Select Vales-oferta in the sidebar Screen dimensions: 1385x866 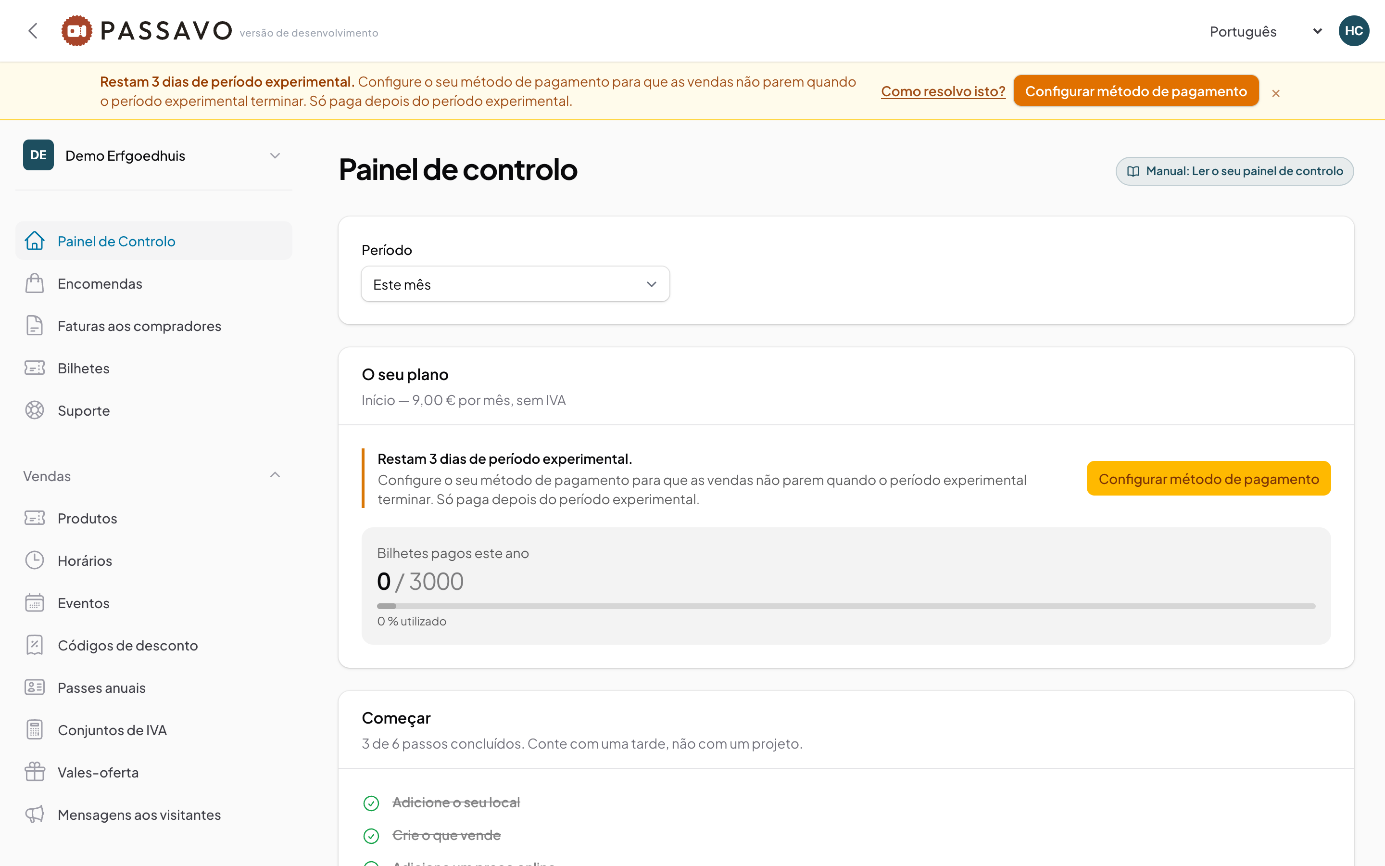coord(153,772)
